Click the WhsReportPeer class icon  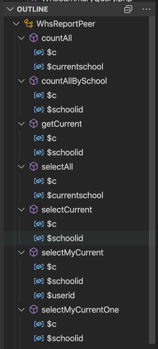coord(28,24)
